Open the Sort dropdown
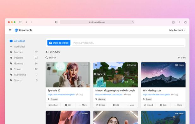This screenshot has width=195, height=124. point(182,58)
